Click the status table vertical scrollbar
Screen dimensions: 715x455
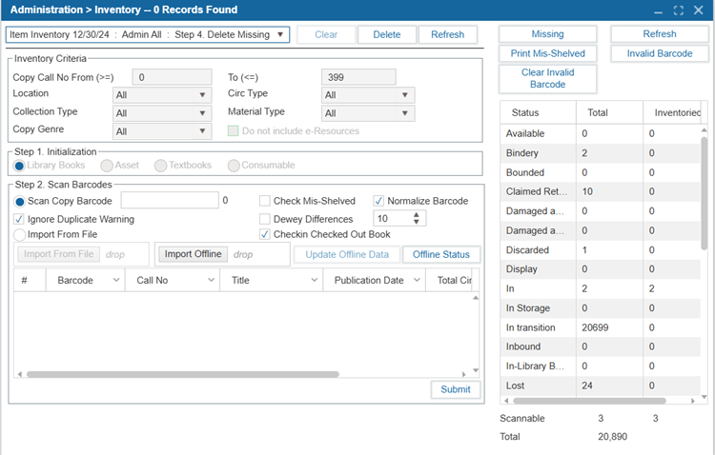coord(705,192)
